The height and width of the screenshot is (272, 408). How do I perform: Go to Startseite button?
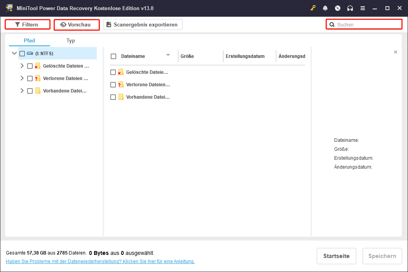(337, 256)
